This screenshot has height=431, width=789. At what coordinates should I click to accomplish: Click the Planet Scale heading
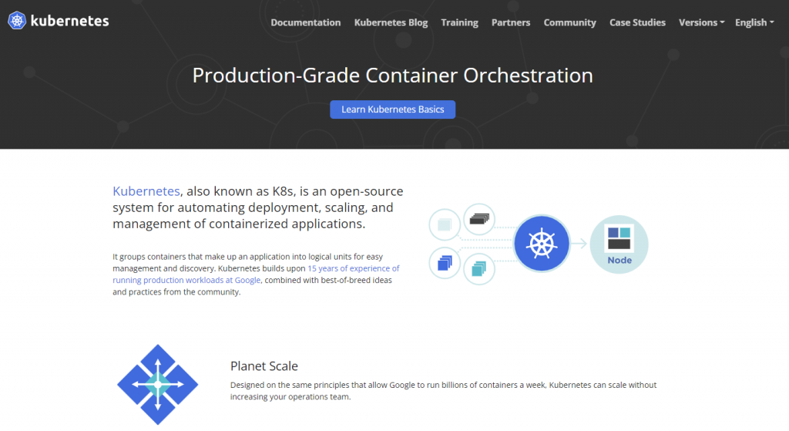point(264,366)
